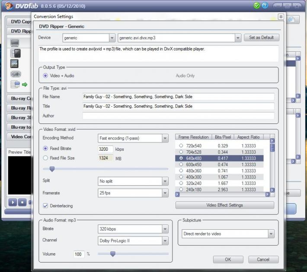Open the audio Channel Dolby ProLogic II dropdown
Image resolution: width=307 pixels, height=272 pixels.
(165, 241)
